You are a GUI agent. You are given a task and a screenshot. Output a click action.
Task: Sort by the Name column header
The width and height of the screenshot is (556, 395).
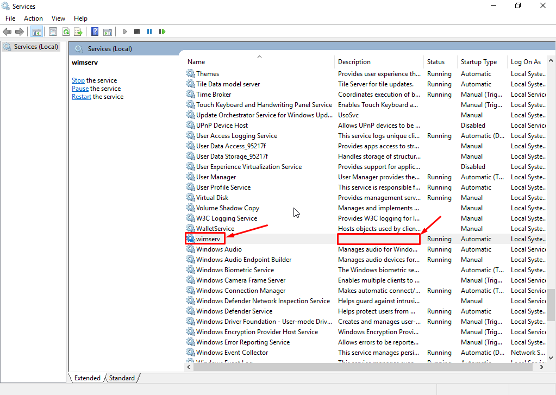pos(260,62)
